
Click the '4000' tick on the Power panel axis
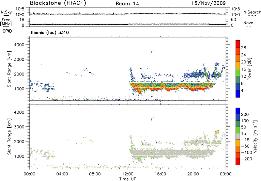tap(19, 45)
